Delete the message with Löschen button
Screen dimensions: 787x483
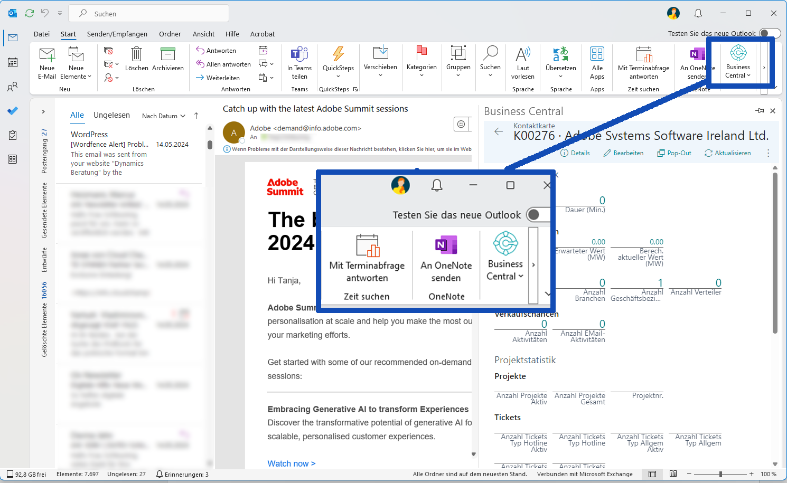(136, 59)
